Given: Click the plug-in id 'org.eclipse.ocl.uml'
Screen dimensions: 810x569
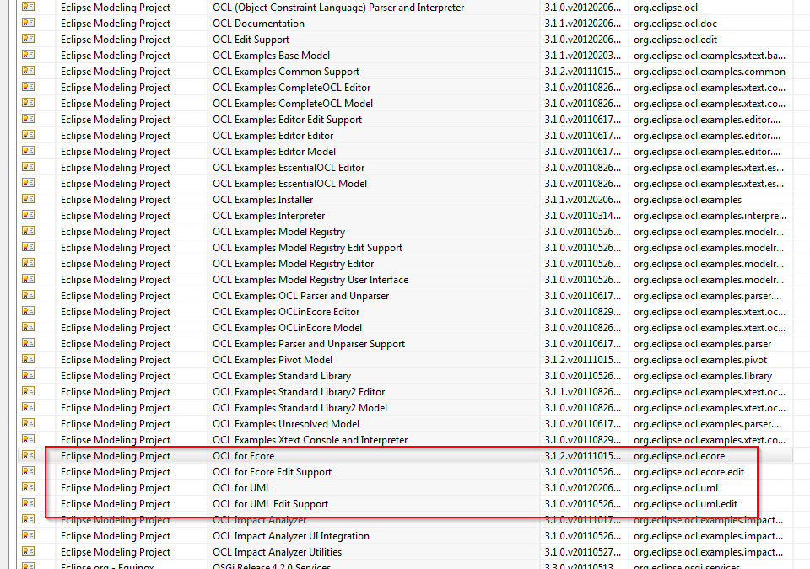Looking at the screenshot, I should [676, 488].
